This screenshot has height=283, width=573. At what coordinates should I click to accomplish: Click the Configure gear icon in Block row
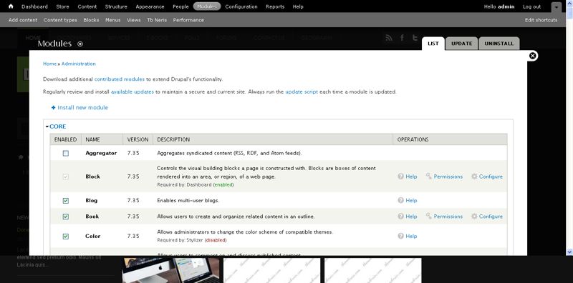point(474,176)
